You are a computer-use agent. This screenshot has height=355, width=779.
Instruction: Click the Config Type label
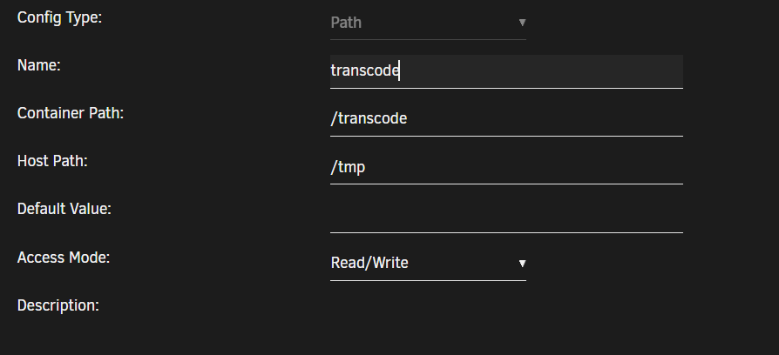59,17
